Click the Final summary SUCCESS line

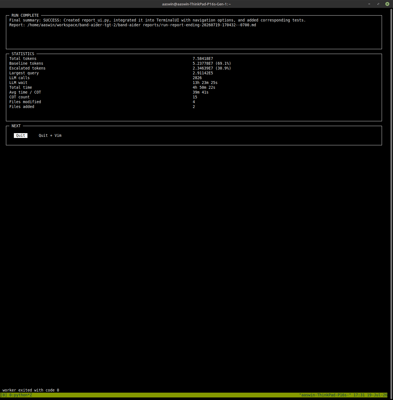tap(157, 20)
